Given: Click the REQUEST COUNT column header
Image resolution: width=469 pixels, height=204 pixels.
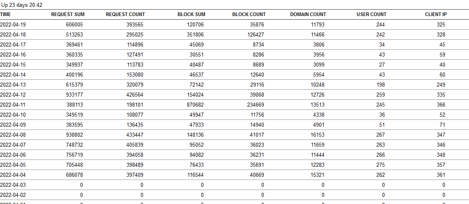Looking at the screenshot, I should click(125, 14).
